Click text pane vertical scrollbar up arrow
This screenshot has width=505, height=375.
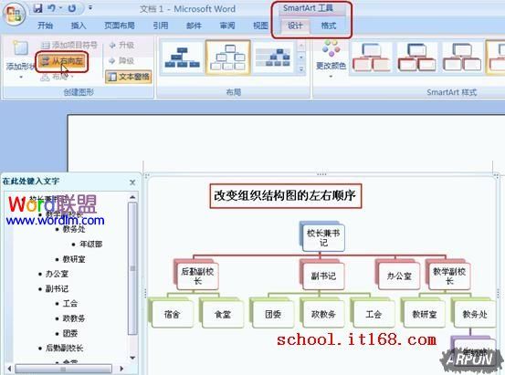(x=132, y=197)
